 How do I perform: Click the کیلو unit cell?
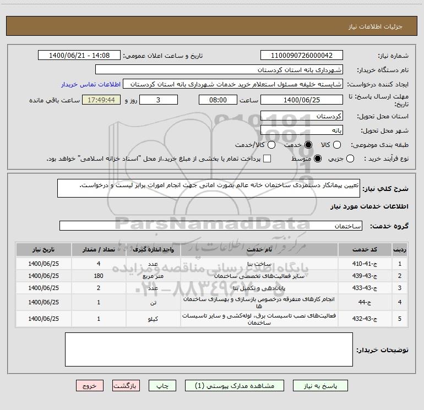[153, 319]
